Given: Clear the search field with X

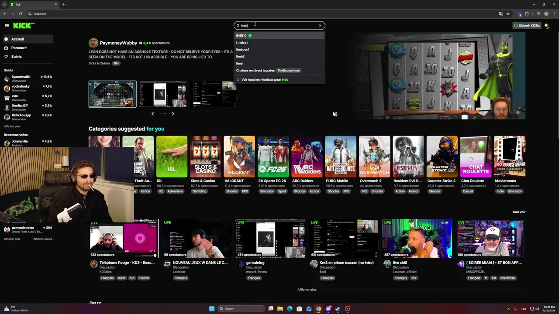Looking at the screenshot, I should tap(320, 25).
